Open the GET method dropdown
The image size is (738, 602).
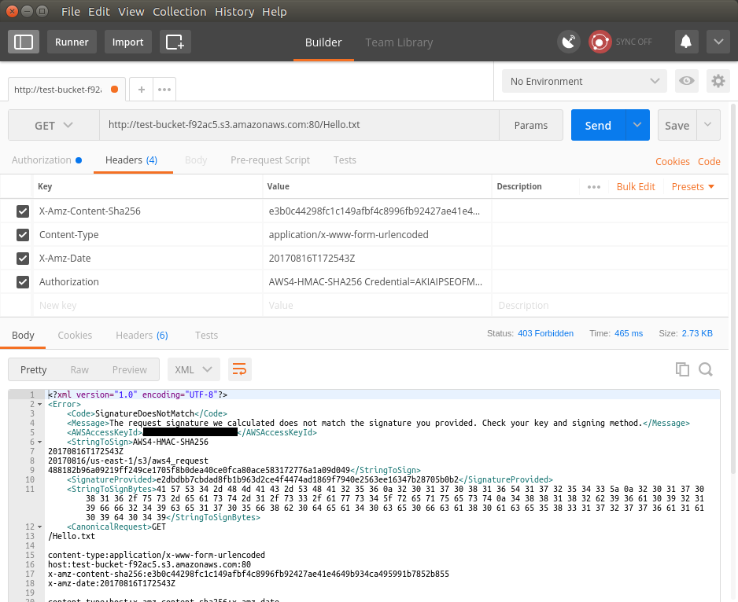coord(54,125)
